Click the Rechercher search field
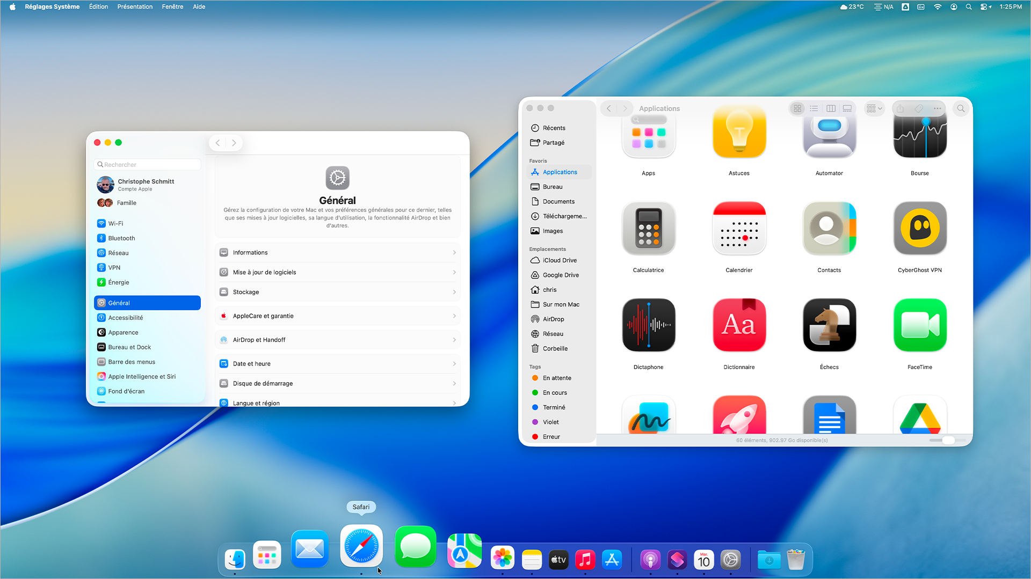The image size is (1031, 579). [148, 165]
